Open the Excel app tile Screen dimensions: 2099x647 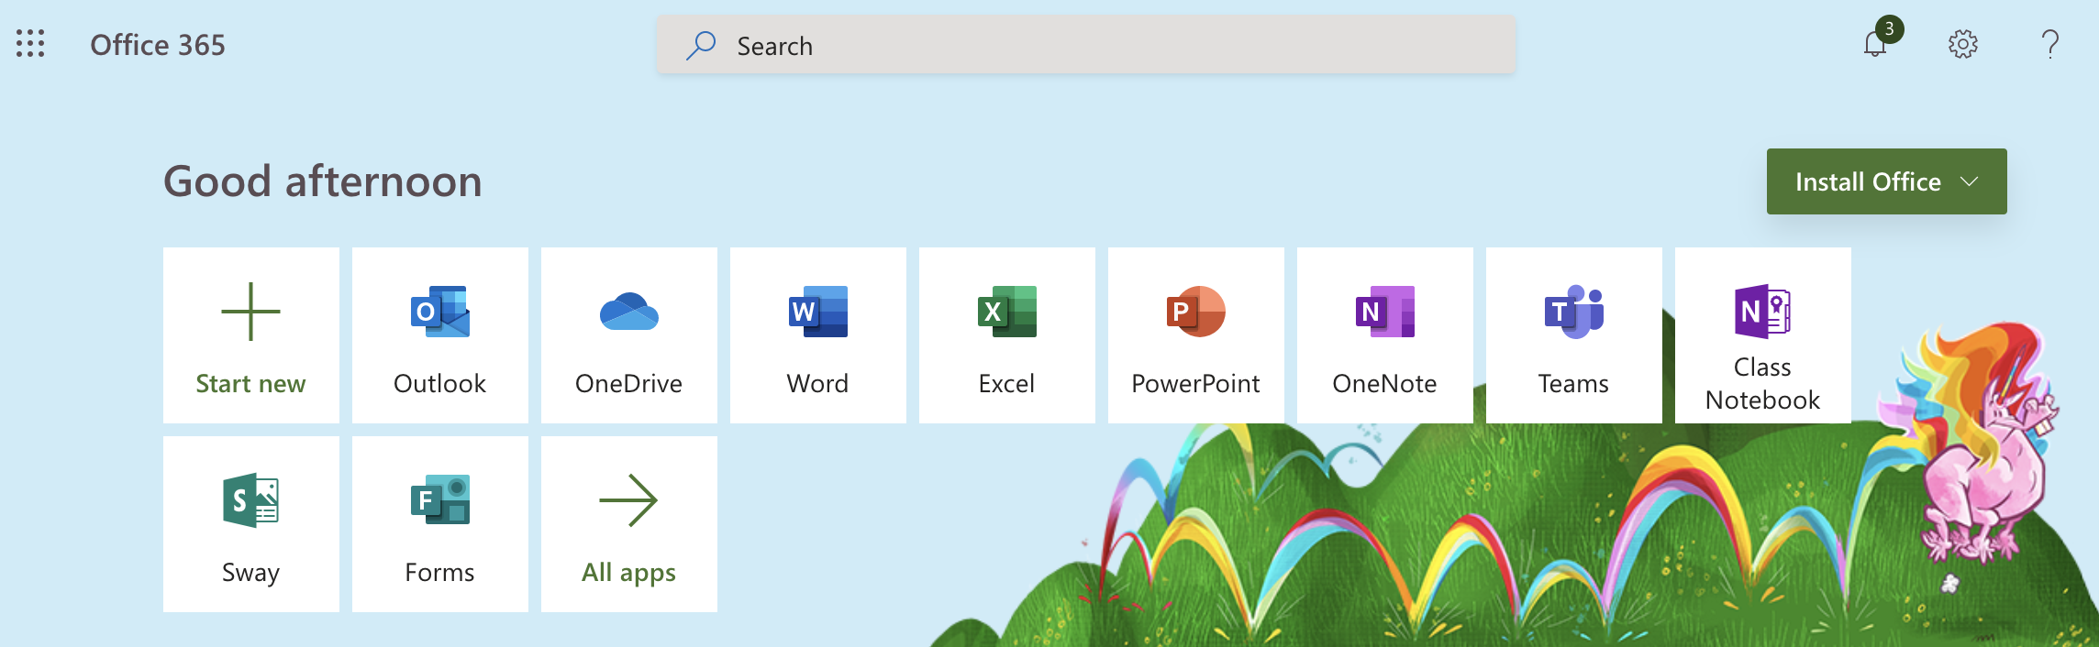click(x=1007, y=335)
